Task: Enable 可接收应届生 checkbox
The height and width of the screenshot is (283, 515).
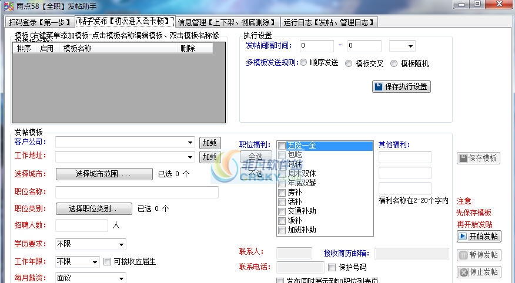Action: (x=107, y=262)
